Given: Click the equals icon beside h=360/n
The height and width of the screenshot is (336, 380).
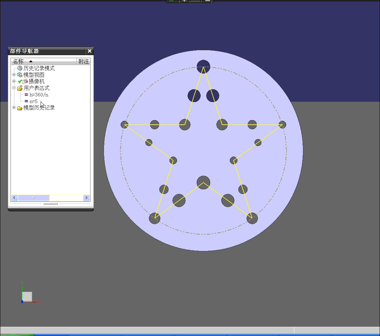Looking at the screenshot, I should click(x=26, y=94).
